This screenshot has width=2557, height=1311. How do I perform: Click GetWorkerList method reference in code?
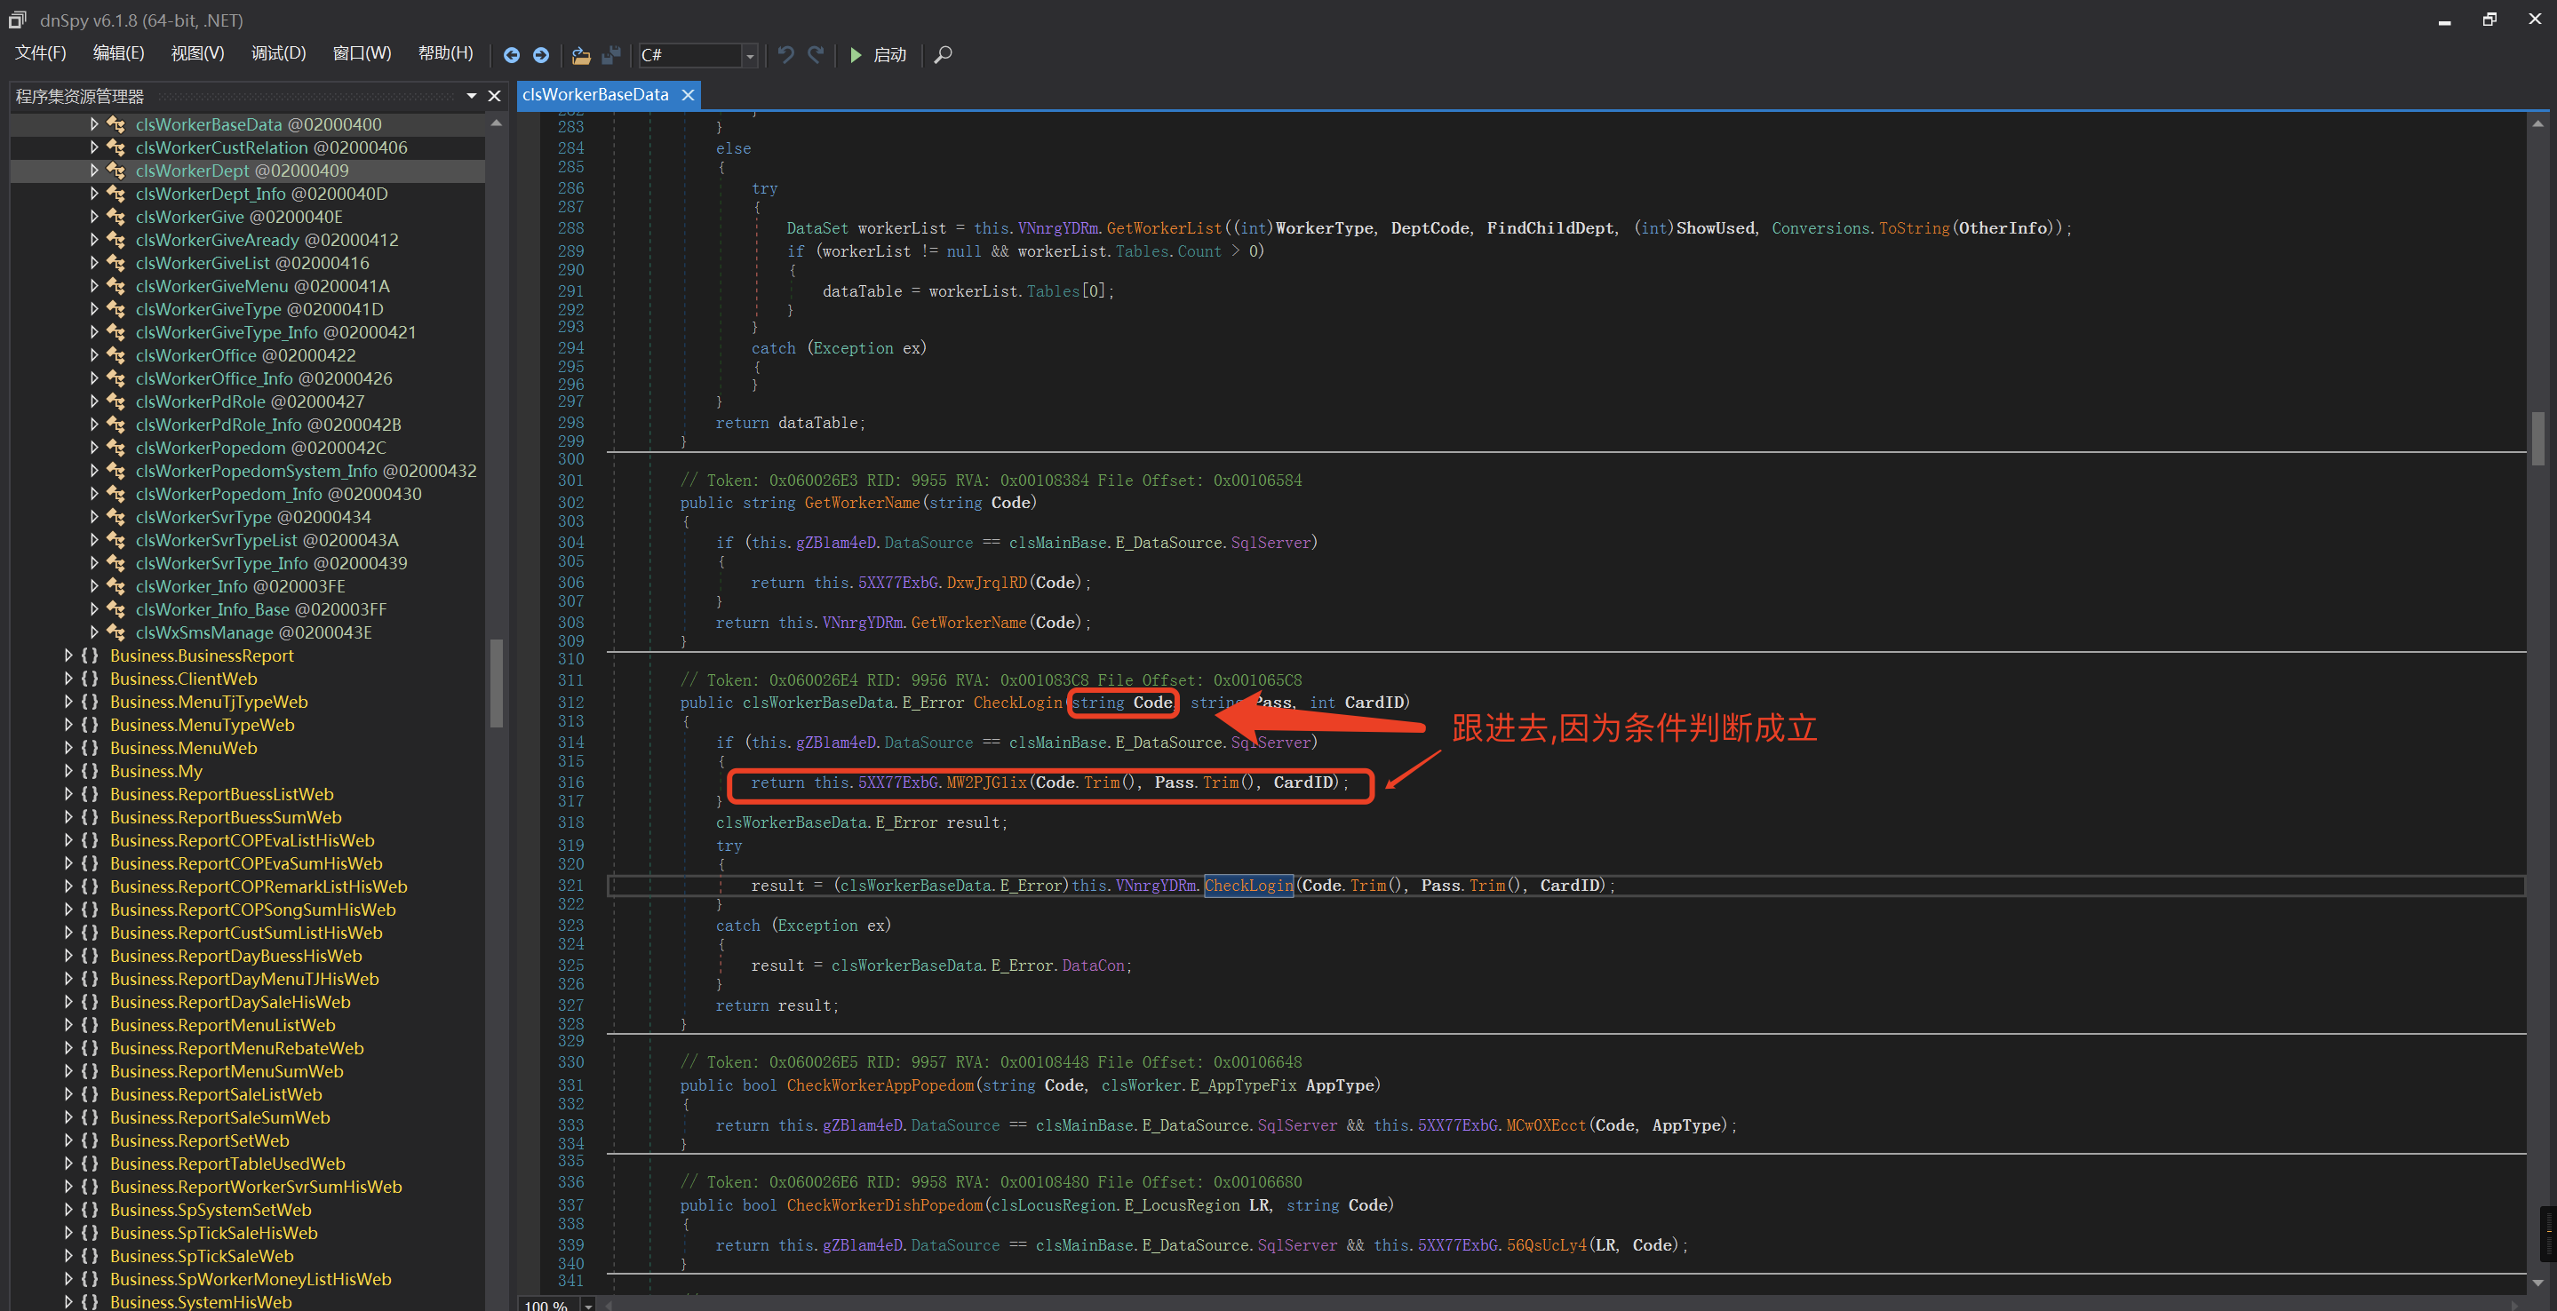[1163, 228]
